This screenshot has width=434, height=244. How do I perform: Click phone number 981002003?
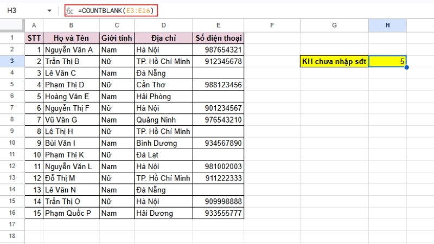[x=219, y=166]
